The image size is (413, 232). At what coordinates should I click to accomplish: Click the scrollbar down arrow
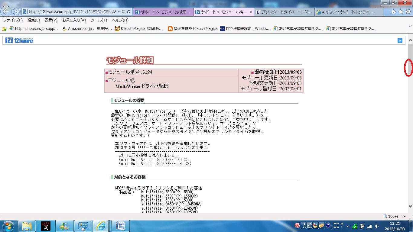(410, 206)
